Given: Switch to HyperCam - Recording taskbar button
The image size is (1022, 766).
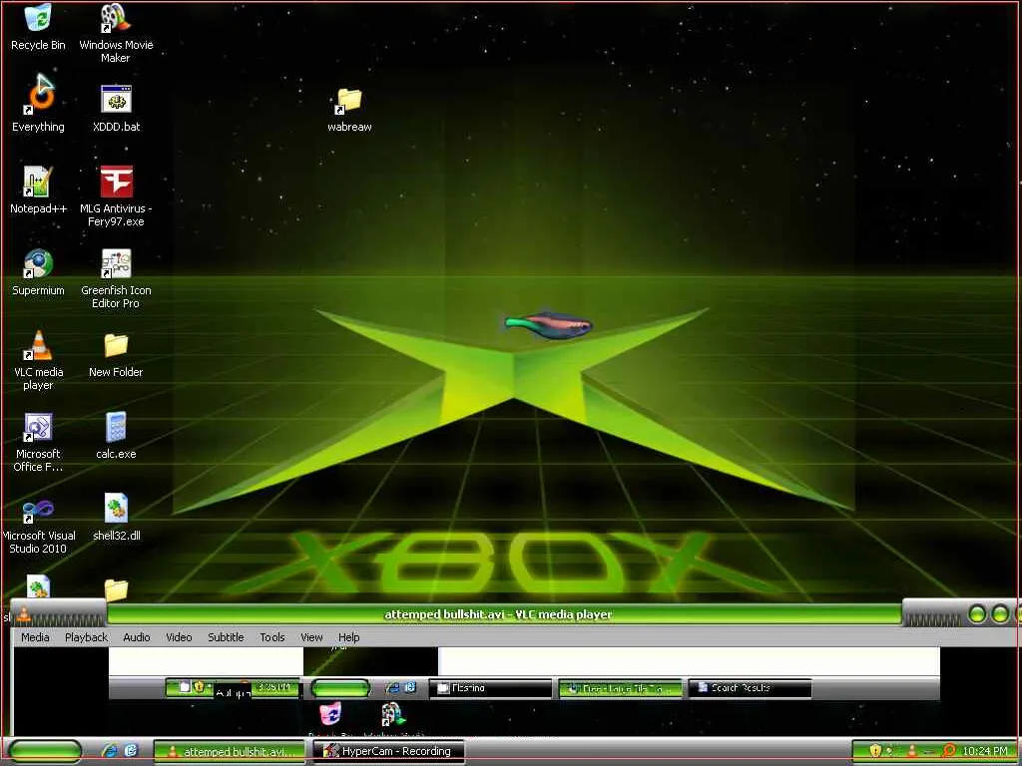Looking at the screenshot, I should (x=388, y=751).
